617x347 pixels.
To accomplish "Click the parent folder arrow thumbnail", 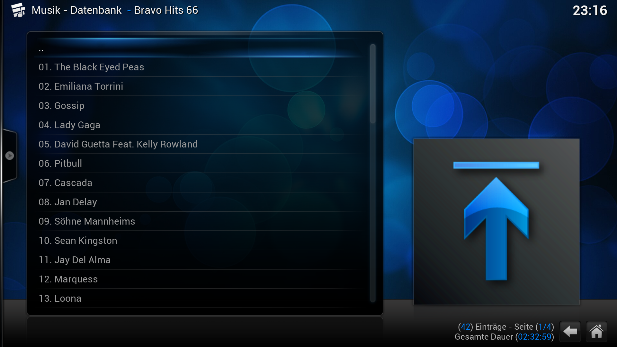I will pos(496,222).
